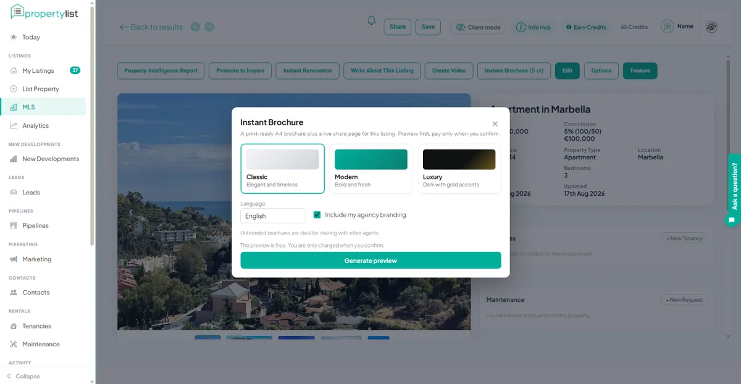Click the Luxury black-gold swatch

pyautogui.click(x=459, y=159)
